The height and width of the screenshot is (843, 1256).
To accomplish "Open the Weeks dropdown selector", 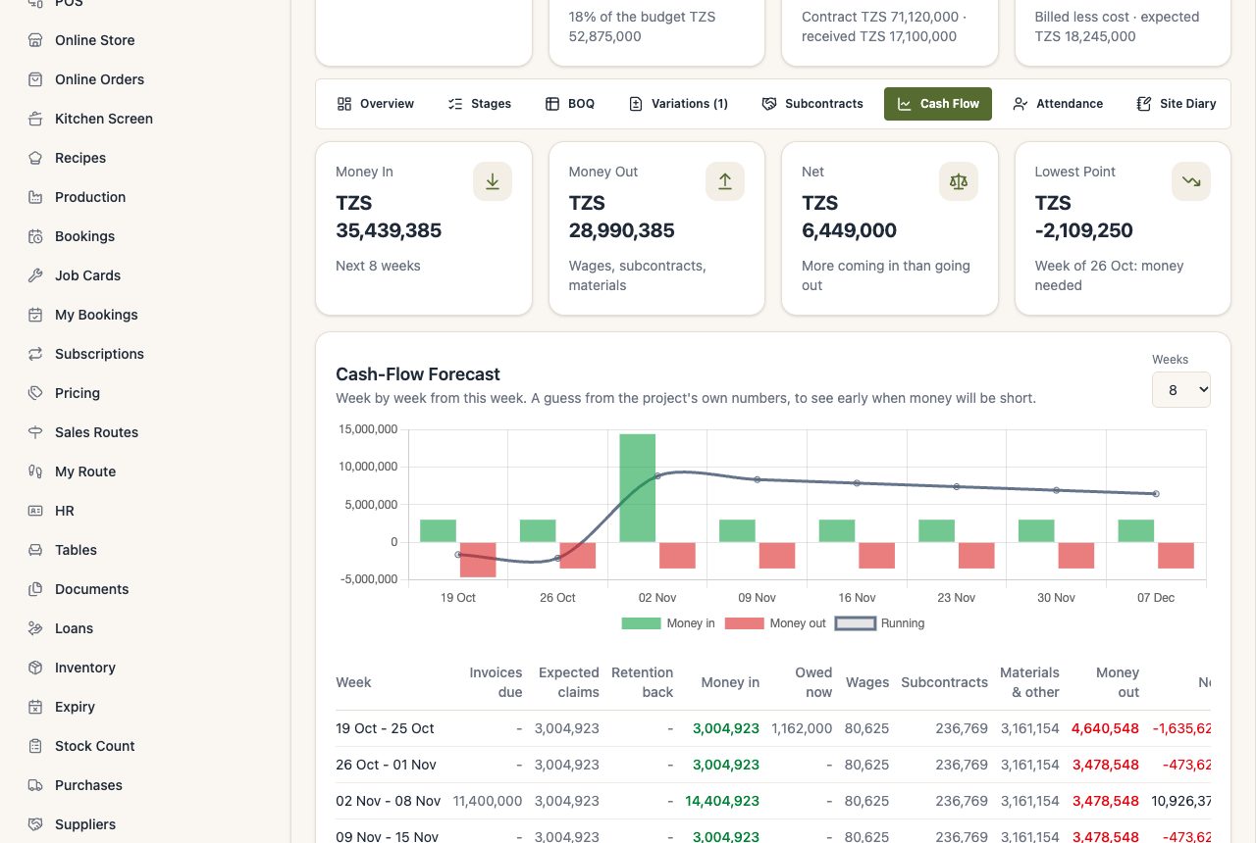I will pyautogui.click(x=1181, y=389).
